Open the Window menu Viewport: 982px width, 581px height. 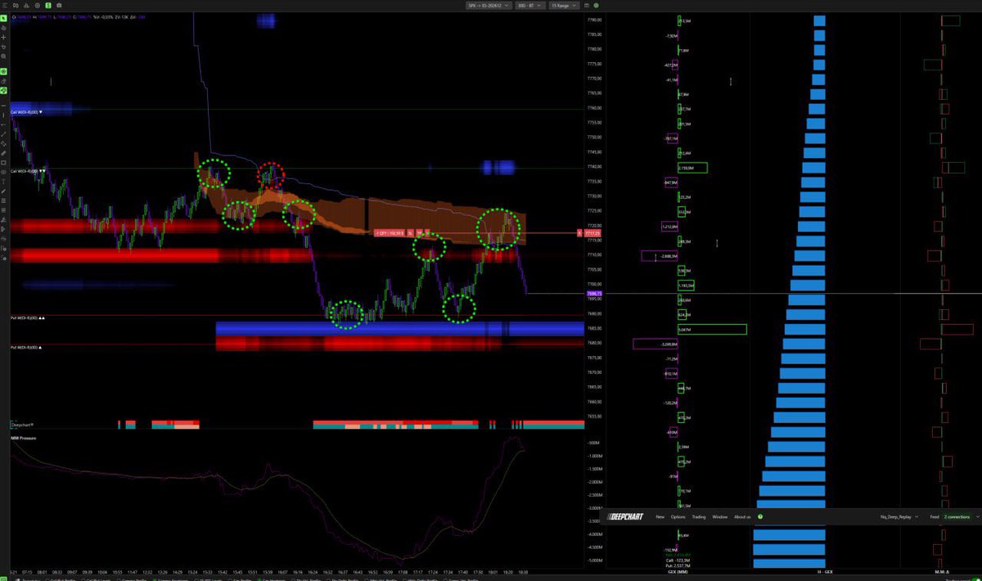(719, 517)
